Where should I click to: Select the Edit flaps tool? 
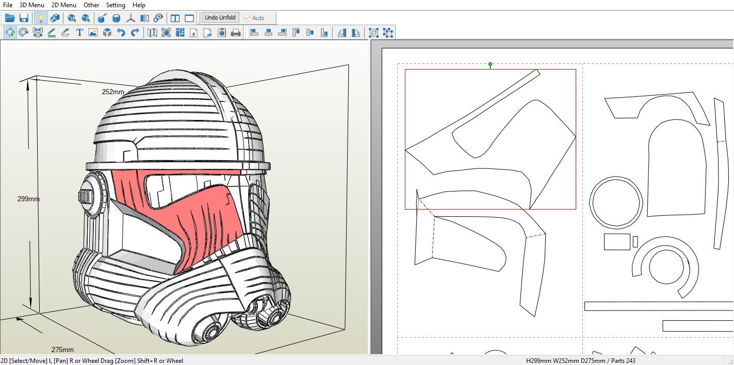pyautogui.click(x=66, y=32)
